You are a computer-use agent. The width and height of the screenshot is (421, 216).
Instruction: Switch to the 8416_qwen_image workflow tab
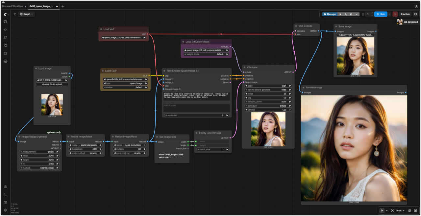[43, 6]
